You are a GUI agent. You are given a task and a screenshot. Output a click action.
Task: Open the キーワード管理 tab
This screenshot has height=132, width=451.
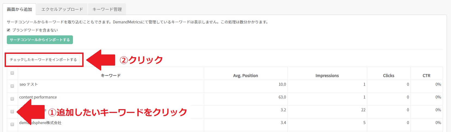(107, 9)
